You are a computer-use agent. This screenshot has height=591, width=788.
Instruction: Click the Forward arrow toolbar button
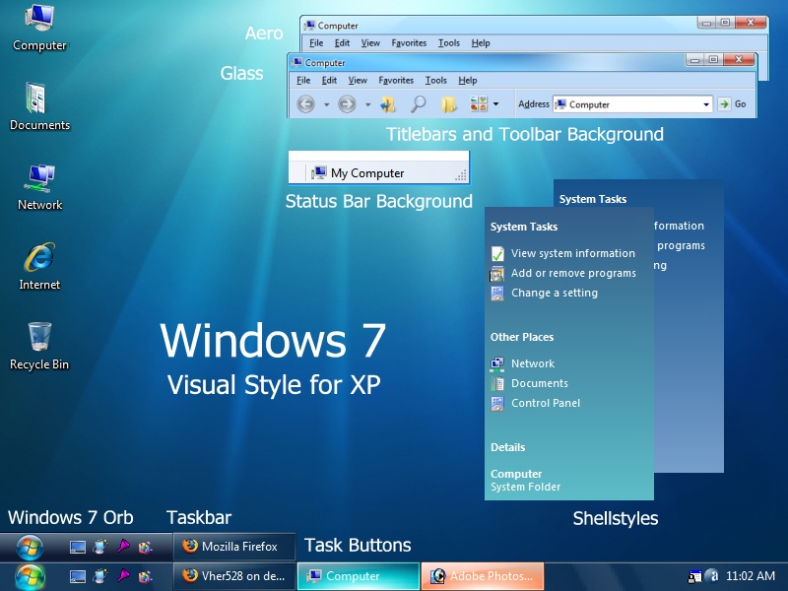(347, 104)
